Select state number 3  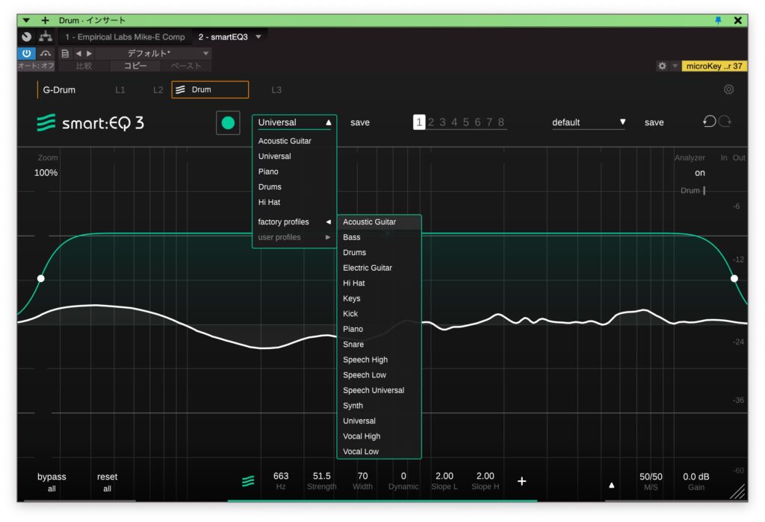pos(442,122)
